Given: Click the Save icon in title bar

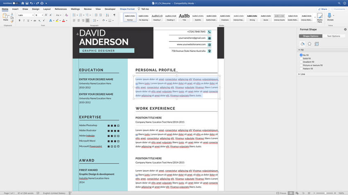Looking at the screenshot, I should coord(27,3).
